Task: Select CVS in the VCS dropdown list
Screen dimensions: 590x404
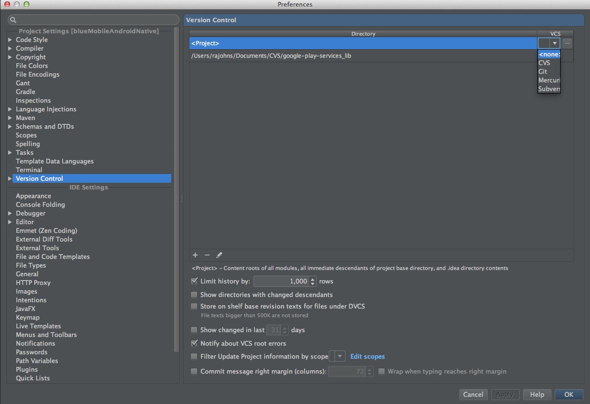Action: [x=544, y=63]
